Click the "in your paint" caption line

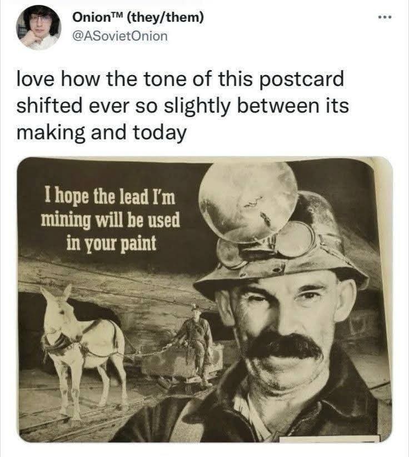[111, 243]
